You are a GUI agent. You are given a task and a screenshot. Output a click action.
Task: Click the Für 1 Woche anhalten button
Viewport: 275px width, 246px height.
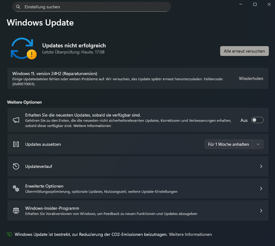pos(228,144)
